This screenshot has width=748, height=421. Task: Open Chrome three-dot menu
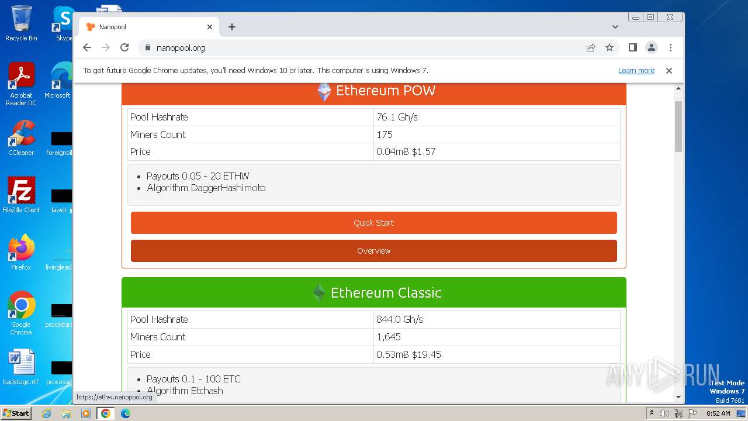[x=670, y=47]
